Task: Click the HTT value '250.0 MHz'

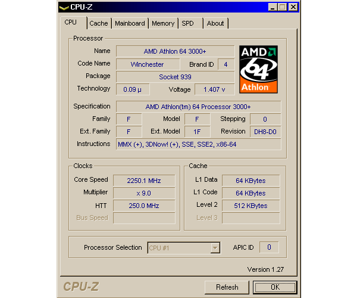Action: point(144,206)
